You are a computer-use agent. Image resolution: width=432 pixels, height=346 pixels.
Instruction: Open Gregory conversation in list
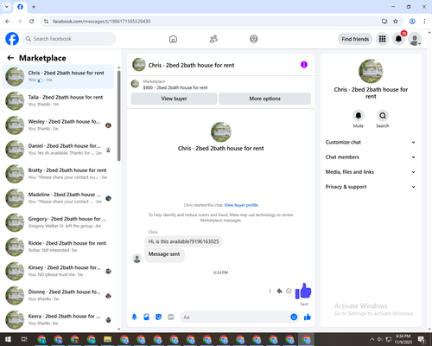58,222
